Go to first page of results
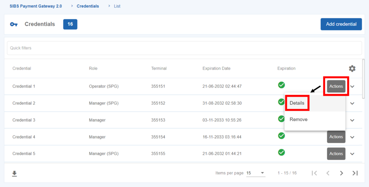Image resolution: width=369 pixels, height=187 pixels. [x=314, y=173]
